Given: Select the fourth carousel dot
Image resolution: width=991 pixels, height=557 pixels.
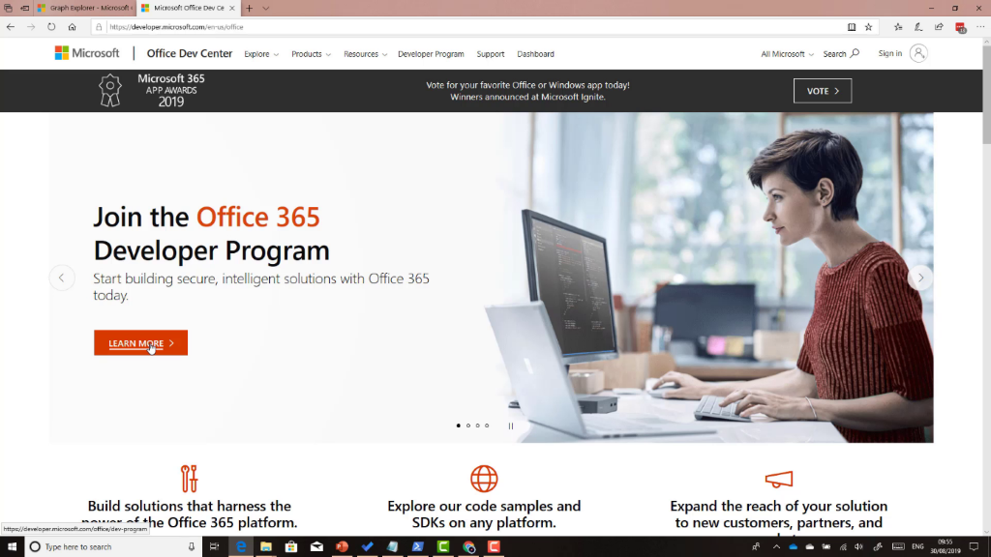Looking at the screenshot, I should pyautogui.click(x=487, y=425).
